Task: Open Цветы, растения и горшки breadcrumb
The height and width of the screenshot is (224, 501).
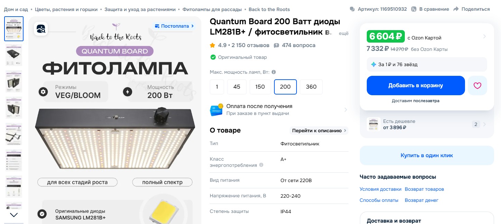Action: click(x=66, y=9)
